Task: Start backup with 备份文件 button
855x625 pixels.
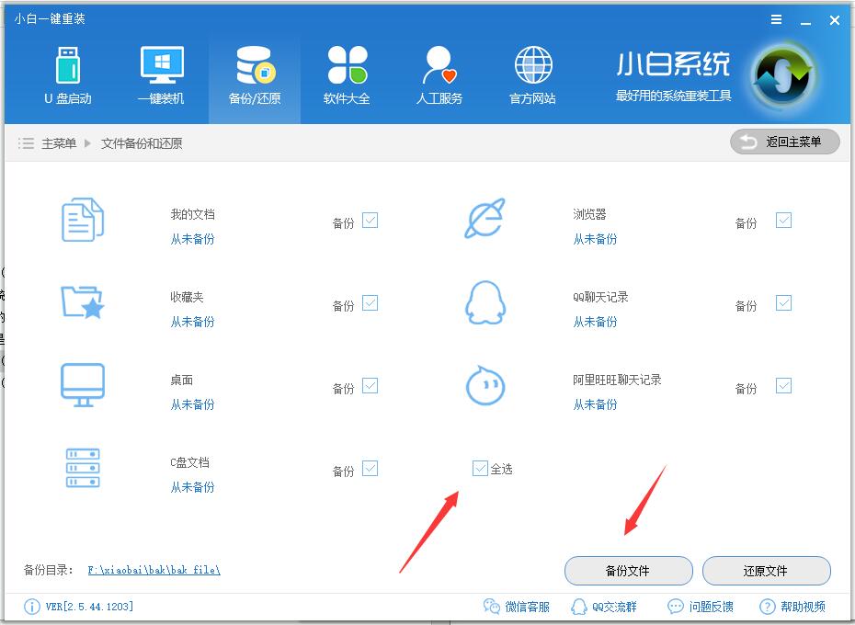Action: (x=628, y=571)
